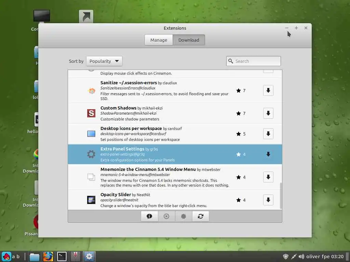Click 'Customizable shadow parameters' description

pyautogui.click(x=130, y=119)
